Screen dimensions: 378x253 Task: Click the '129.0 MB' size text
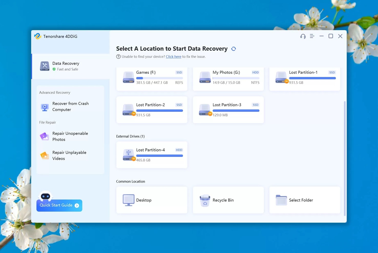point(220,115)
